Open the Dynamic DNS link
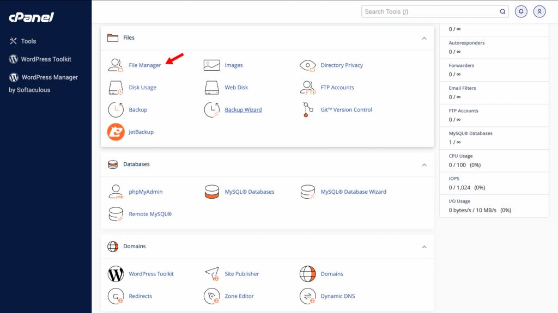Viewport: 558px width, 313px height. point(338,296)
